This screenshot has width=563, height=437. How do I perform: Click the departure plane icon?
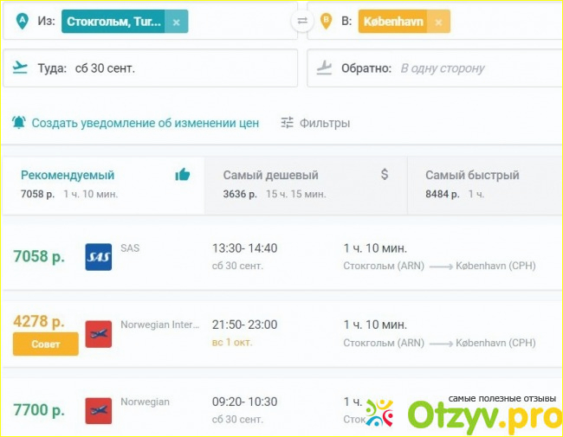coord(21,67)
